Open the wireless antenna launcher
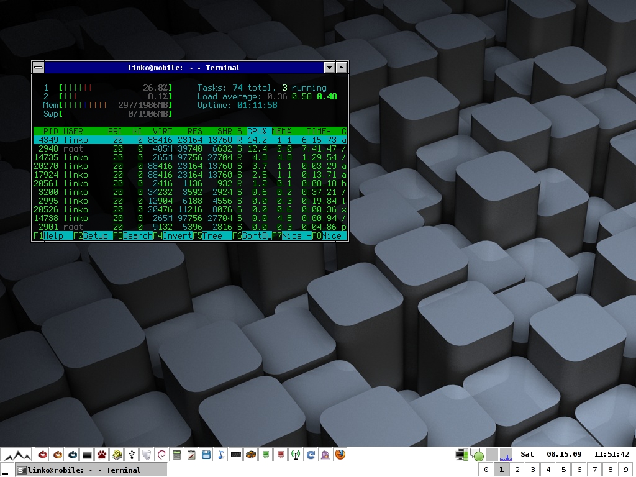This screenshot has width=636, height=477. click(x=295, y=455)
